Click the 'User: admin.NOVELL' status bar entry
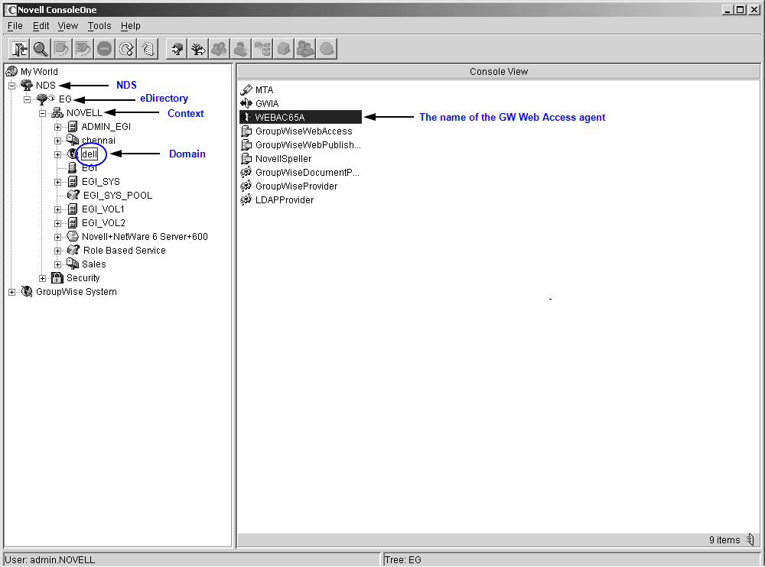The height and width of the screenshot is (567, 765). 191,559
